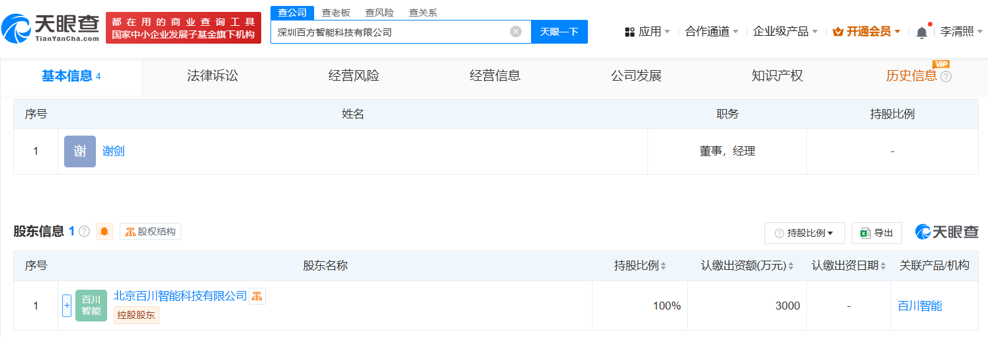The image size is (988, 338).
Task: Click the help icon next to 股东信息
Action: tap(84, 232)
